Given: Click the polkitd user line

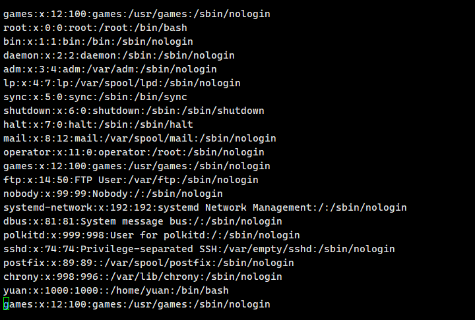Looking at the screenshot, I should point(151,235).
